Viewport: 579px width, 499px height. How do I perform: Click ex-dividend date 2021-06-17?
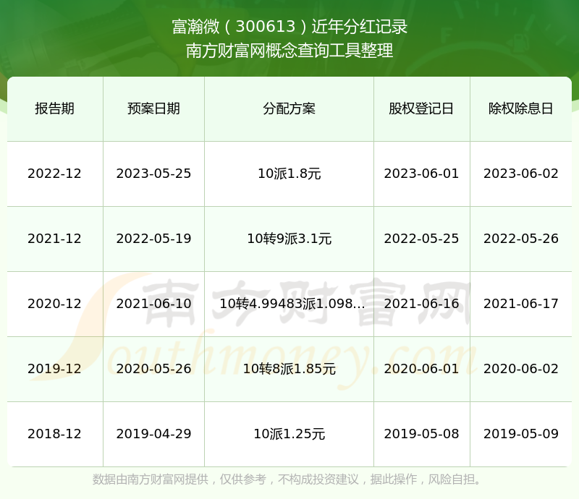pos(520,304)
